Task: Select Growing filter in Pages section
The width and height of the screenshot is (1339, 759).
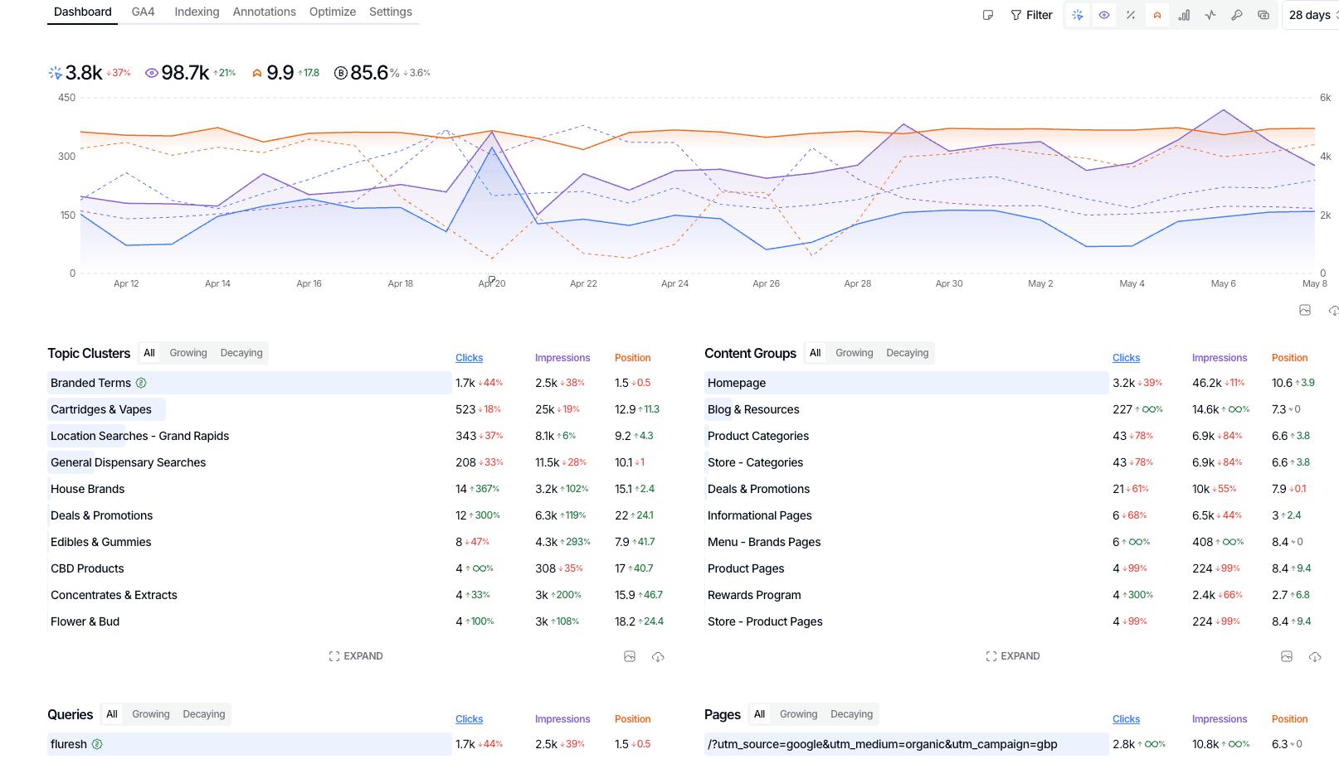Action: click(798, 714)
